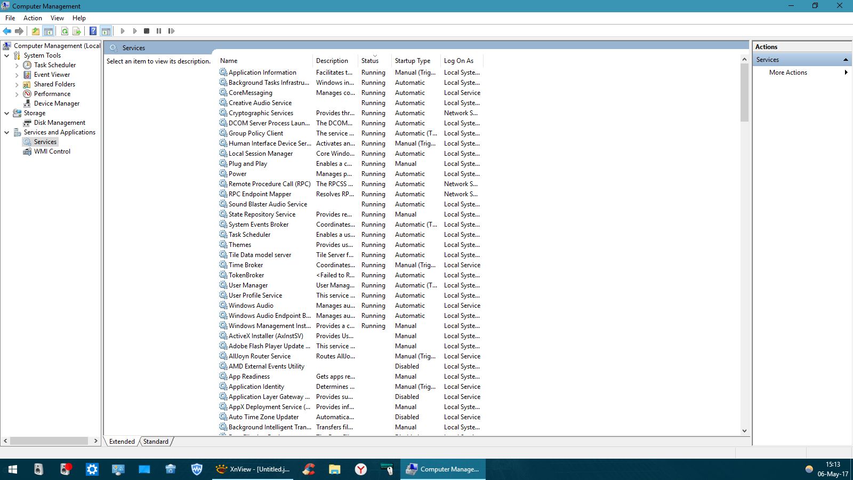
Task: Open File Explorer from the taskbar
Action: point(334,469)
